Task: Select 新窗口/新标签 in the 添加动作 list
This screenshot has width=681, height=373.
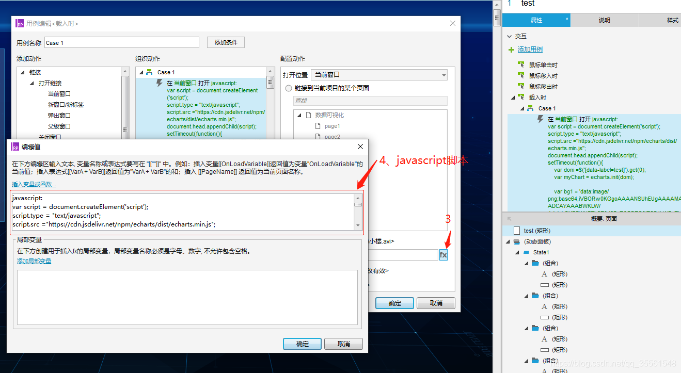Action: tap(66, 105)
